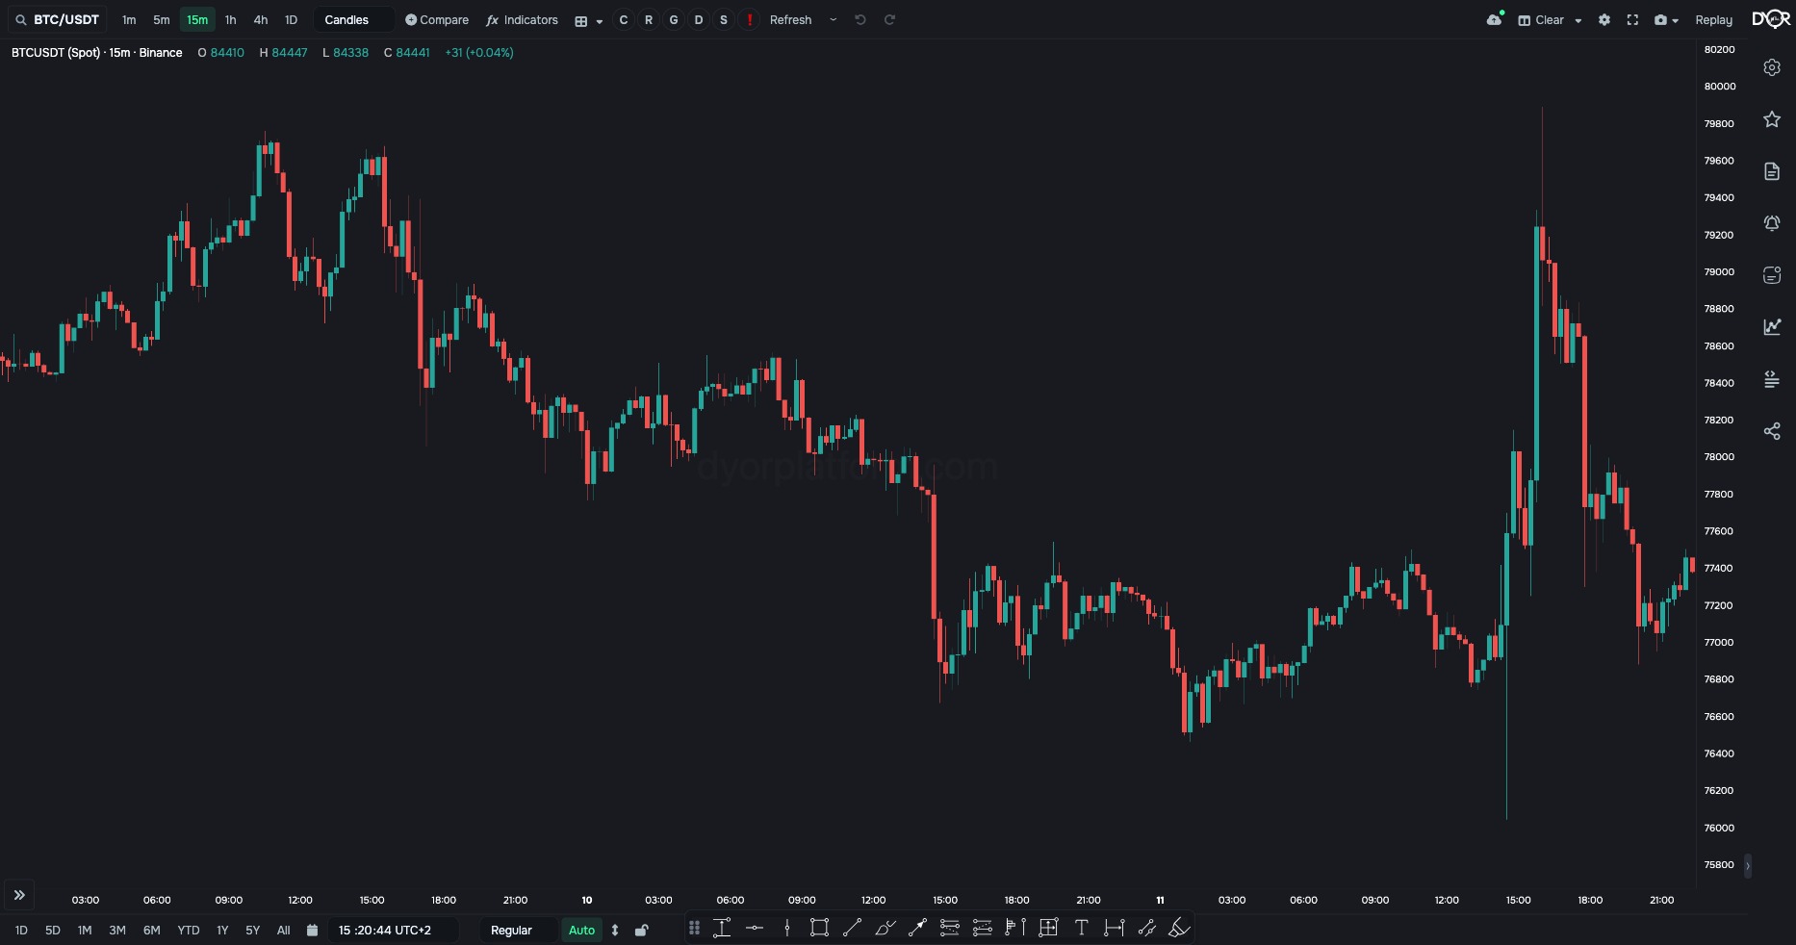Set the range to 6M
Viewport: 1796px width, 945px height.
click(x=152, y=931)
